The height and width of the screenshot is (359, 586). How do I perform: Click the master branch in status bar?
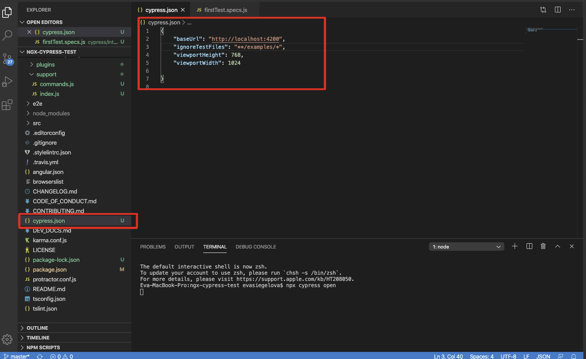[17, 356]
